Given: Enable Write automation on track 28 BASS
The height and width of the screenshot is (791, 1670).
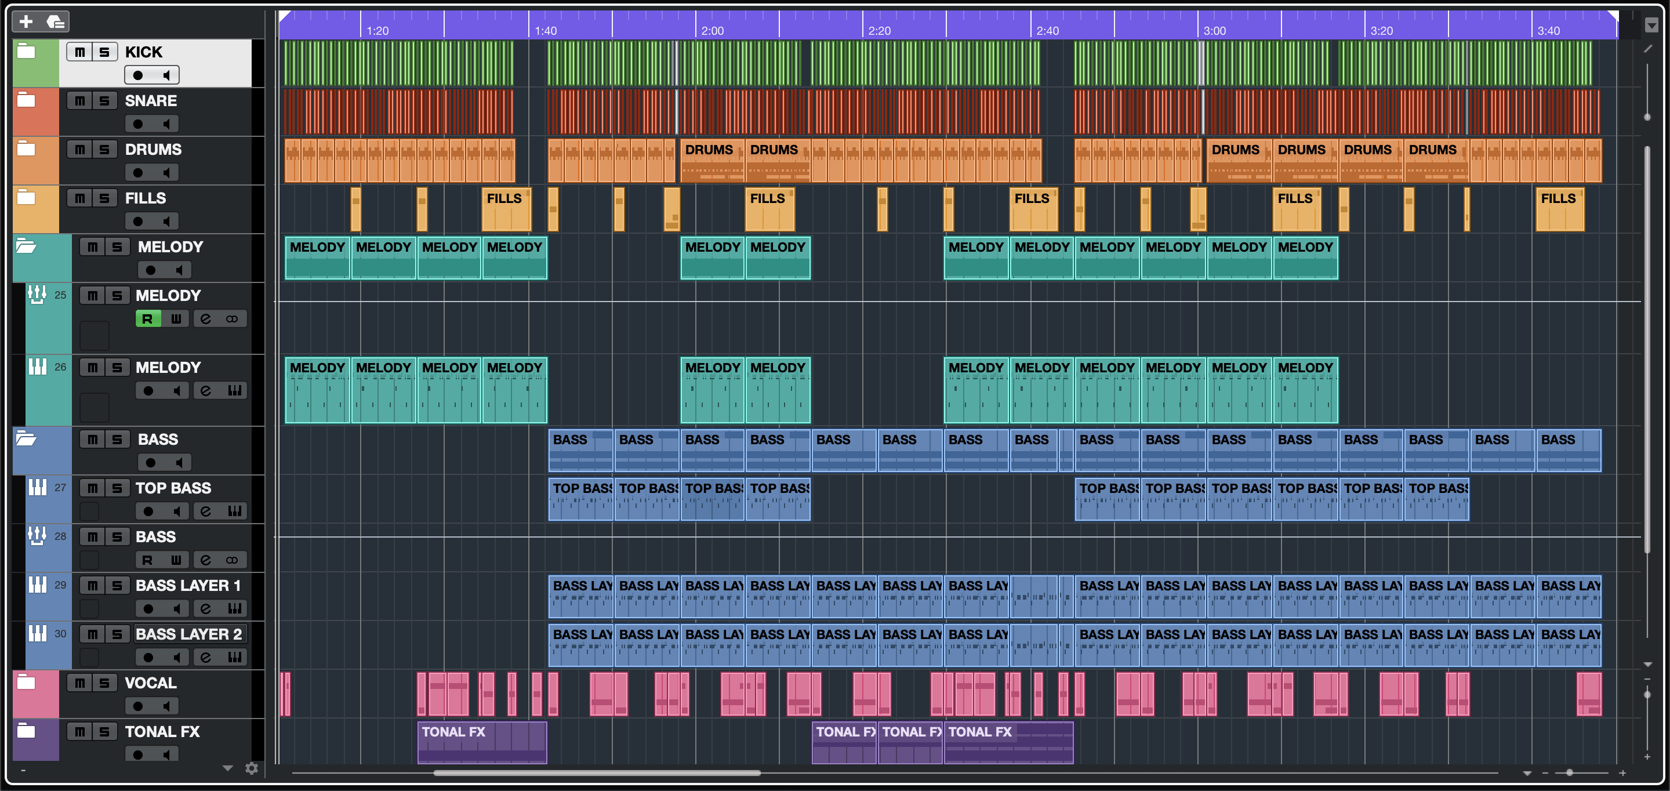Looking at the screenshot, I should point(176,560).
